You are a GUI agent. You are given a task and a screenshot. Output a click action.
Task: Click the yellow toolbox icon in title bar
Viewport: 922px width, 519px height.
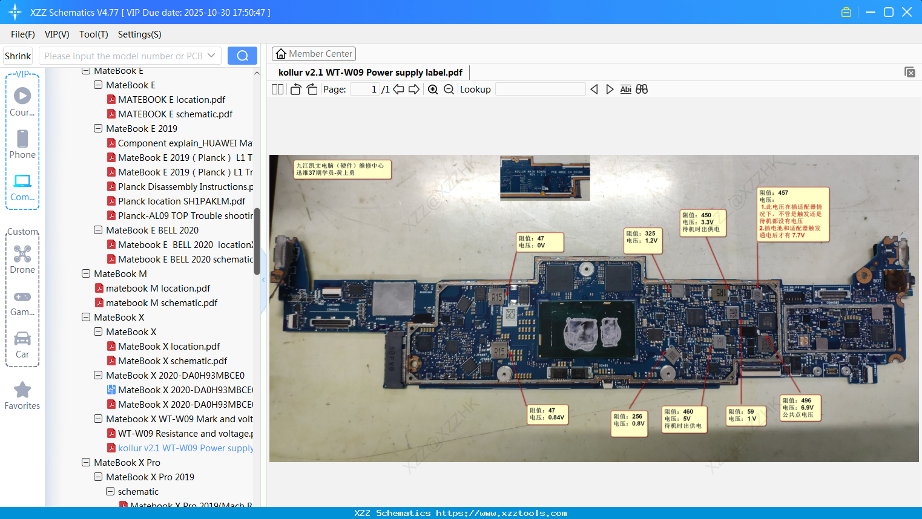click(846, 12)
